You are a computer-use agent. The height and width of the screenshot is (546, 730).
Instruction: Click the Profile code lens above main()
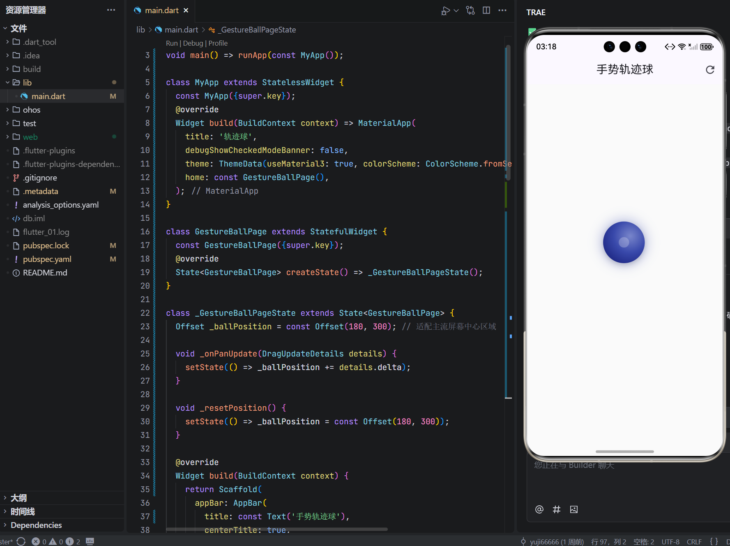pyautogui.click(x=218, y=43)
